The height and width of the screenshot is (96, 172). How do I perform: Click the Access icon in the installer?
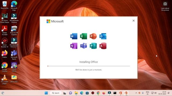(x=103, y=46)
